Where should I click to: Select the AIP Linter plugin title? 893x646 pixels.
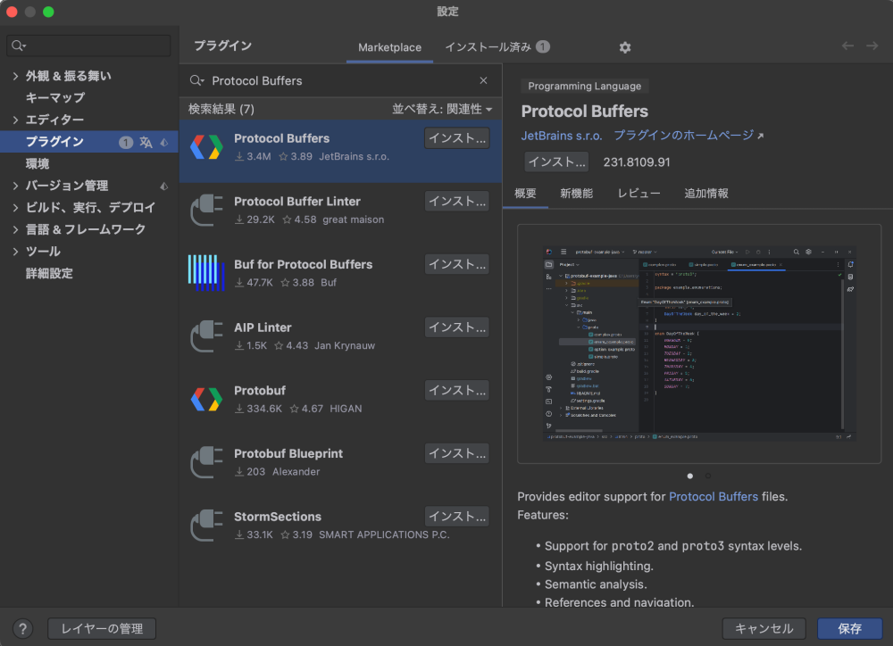pos(263,327)
